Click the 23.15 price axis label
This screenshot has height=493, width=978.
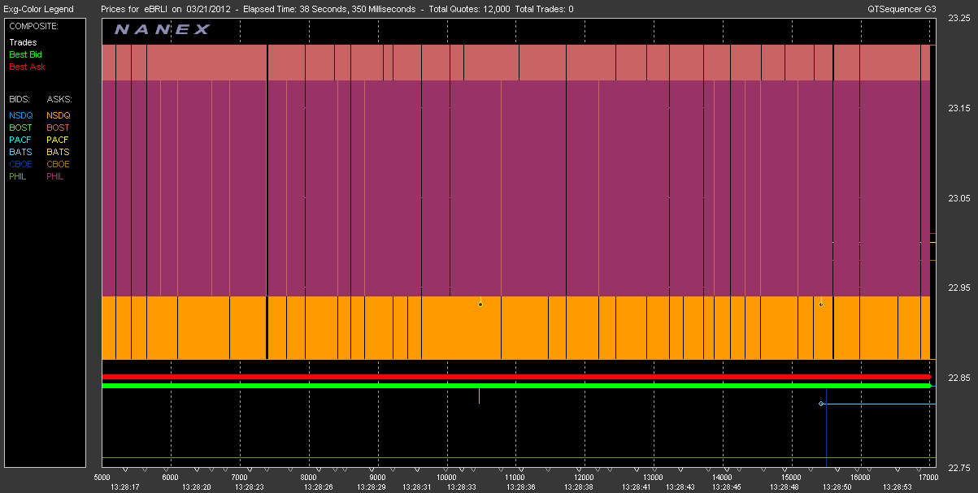(x=960, y=108)
